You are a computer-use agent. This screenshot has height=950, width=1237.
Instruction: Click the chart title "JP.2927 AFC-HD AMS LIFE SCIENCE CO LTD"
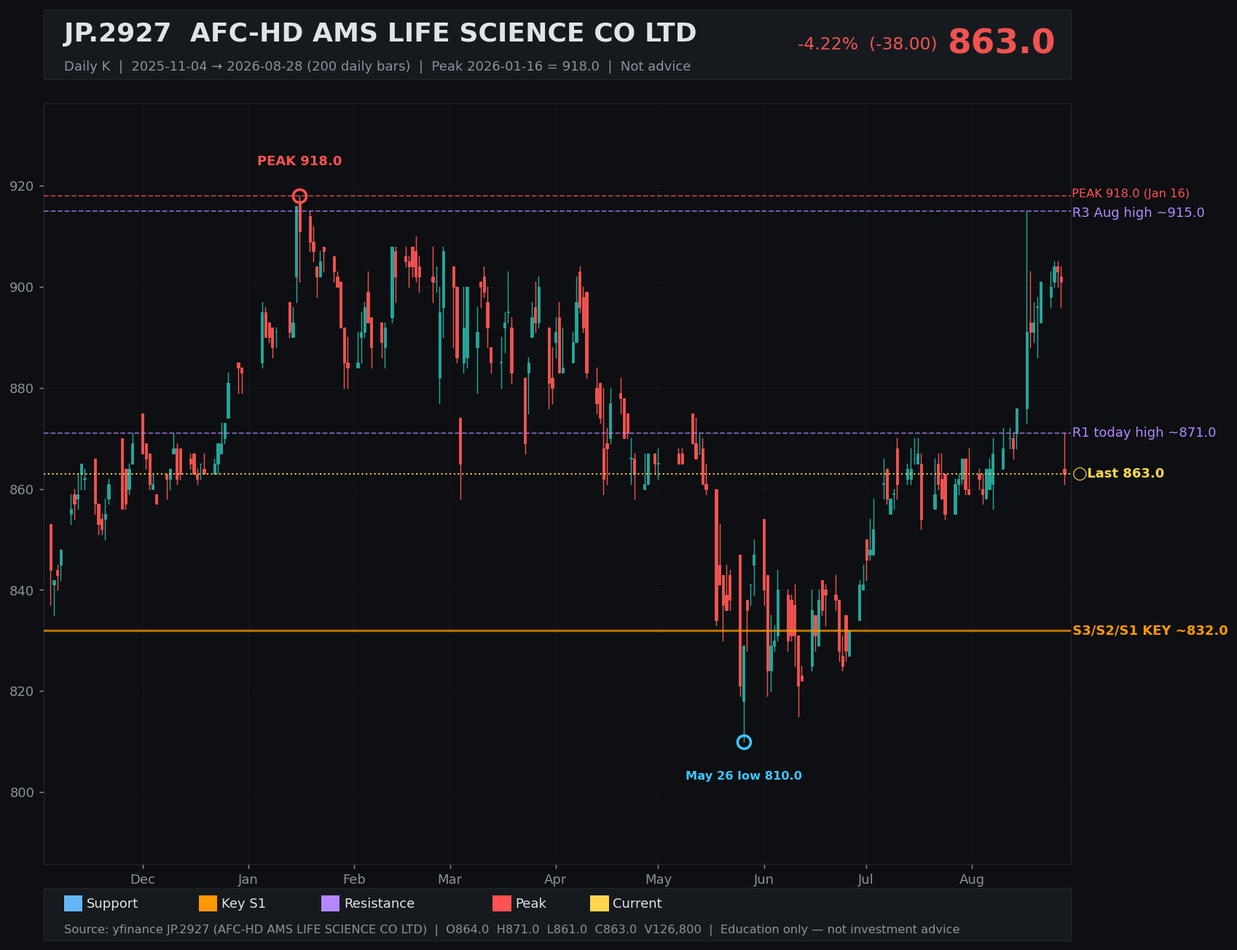(380, 33)
